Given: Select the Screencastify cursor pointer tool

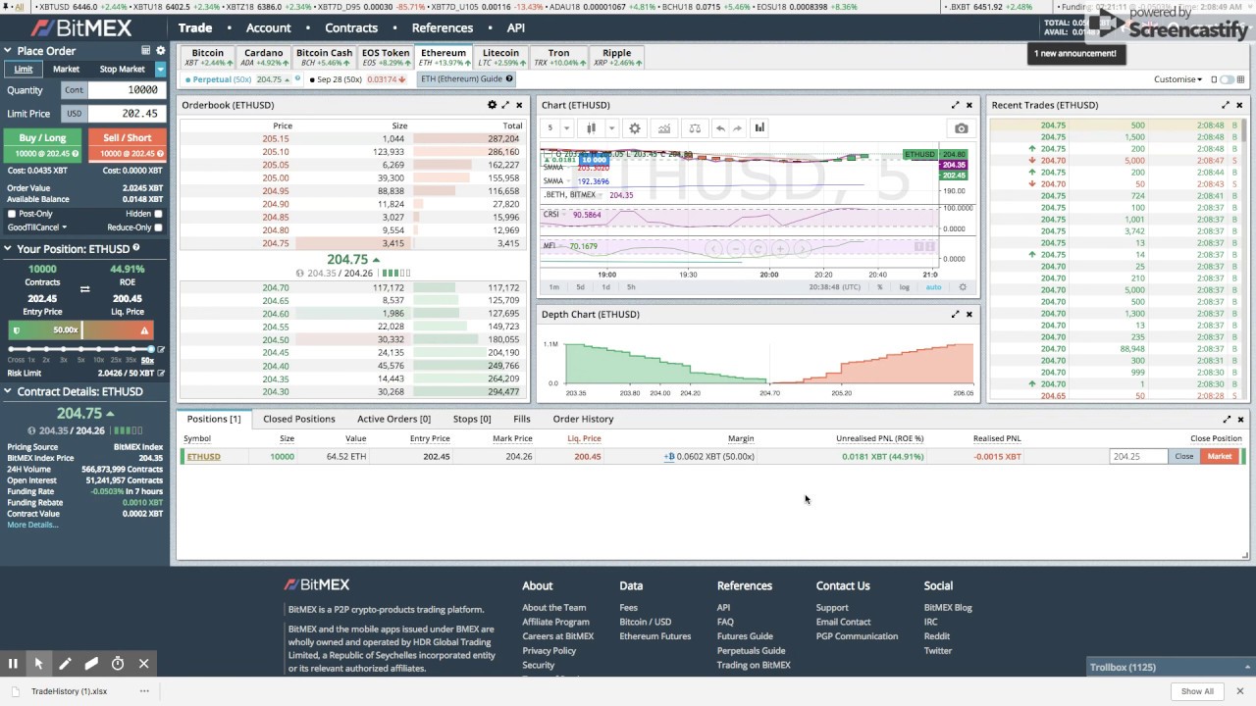Looking at the screenshot, I should coord(39,664).
